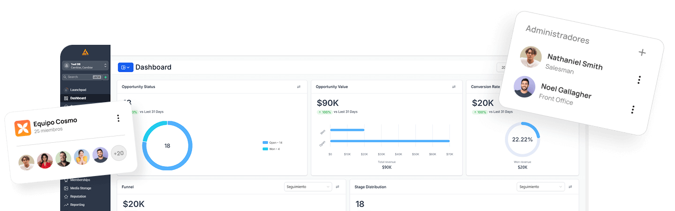This screenshot has width=675, height=211.
Task: Click Nathaniel Smith's avatar photo
Action: pyautogui.click(x=531, y=57)
